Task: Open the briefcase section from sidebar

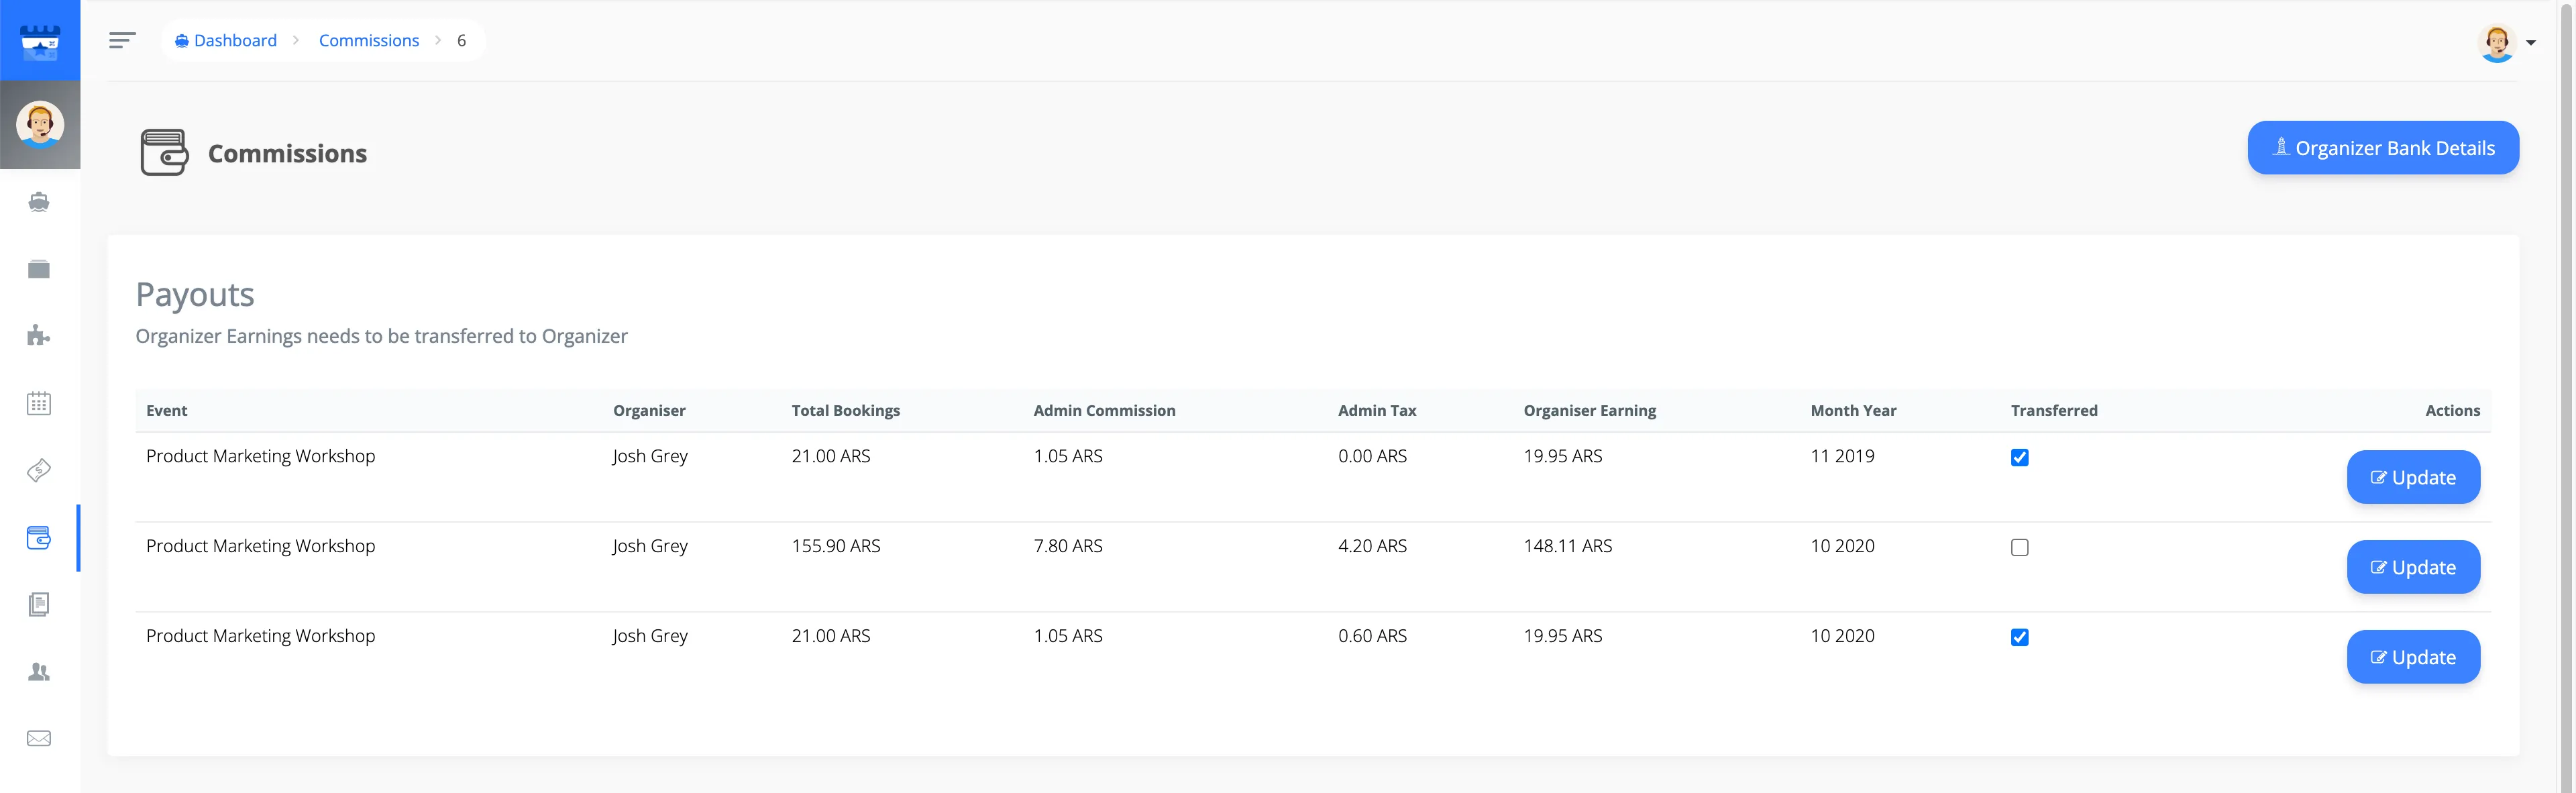Action: 39,268
